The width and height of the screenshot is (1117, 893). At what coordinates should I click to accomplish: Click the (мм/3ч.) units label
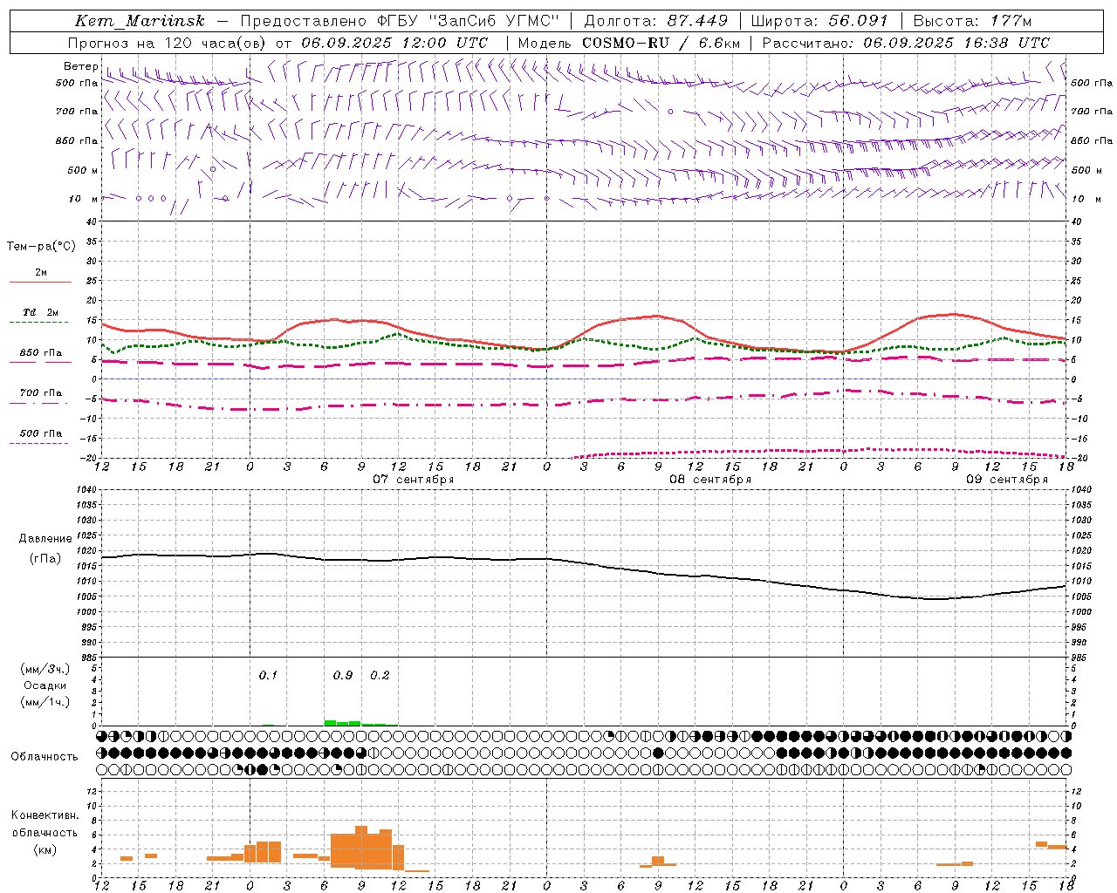(45, 670)
